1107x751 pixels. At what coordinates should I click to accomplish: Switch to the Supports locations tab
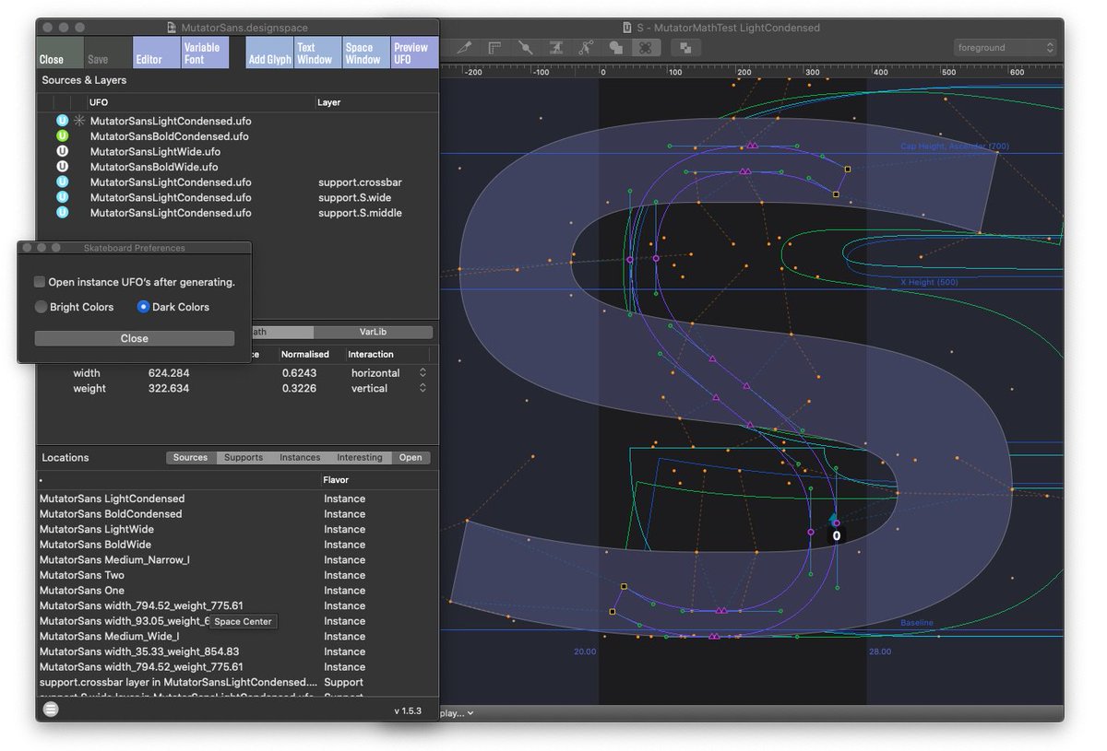[244, 457]
